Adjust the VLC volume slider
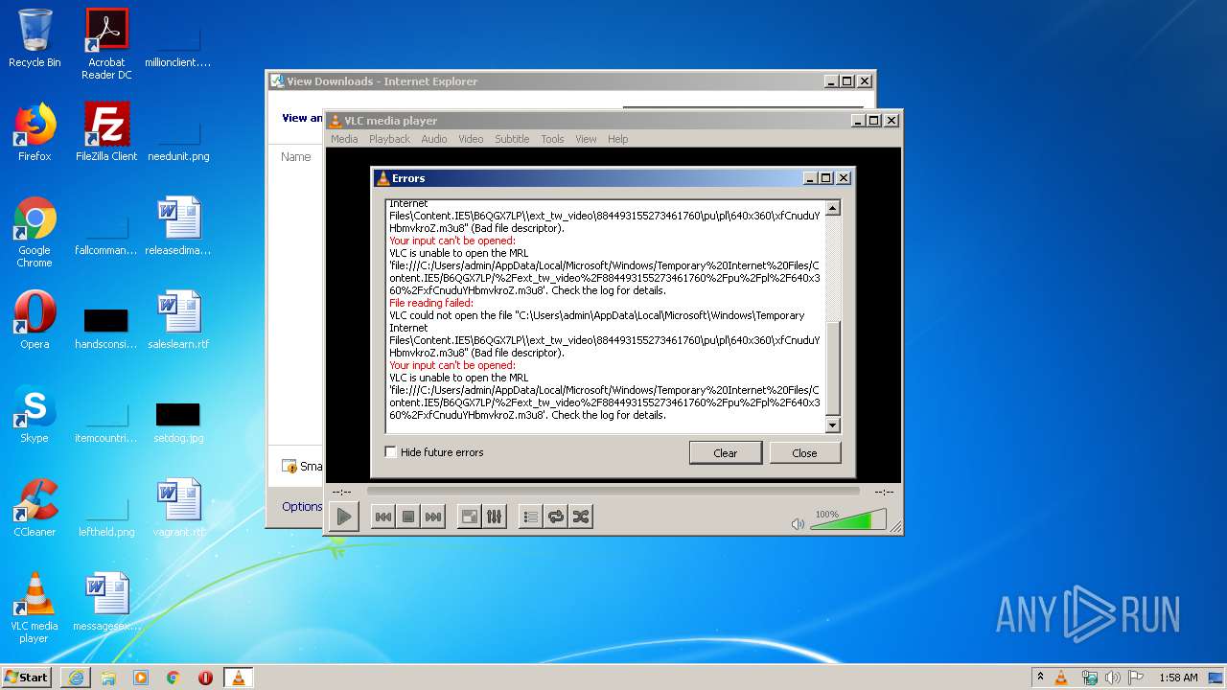Image resolution: width=1227 pixels, height=690 pixels. click(848, 520)
